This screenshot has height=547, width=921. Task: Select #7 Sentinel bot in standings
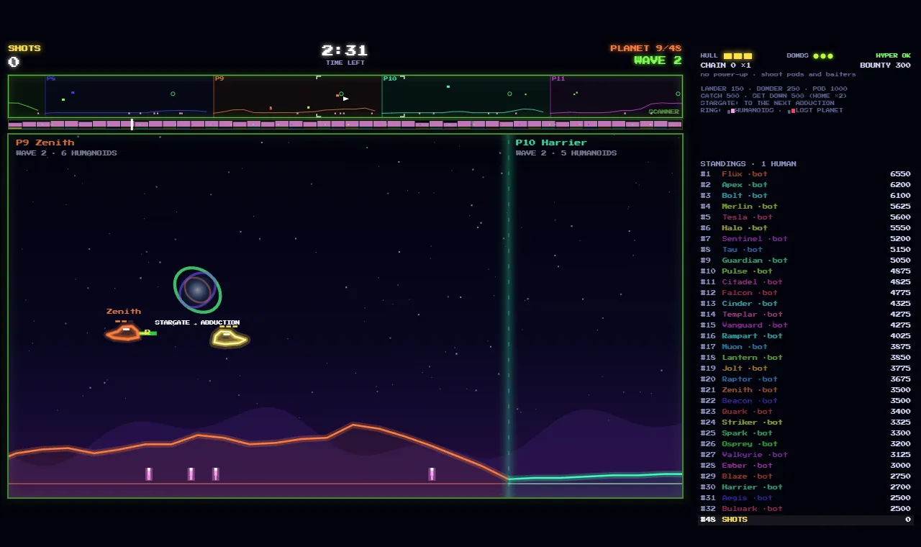805,239
